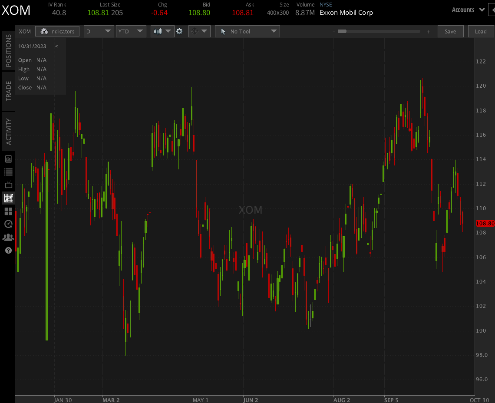Viewport: 495px width, 403px height.
Task: Select the active chart grid icon
Action: [x=8, y=198]
